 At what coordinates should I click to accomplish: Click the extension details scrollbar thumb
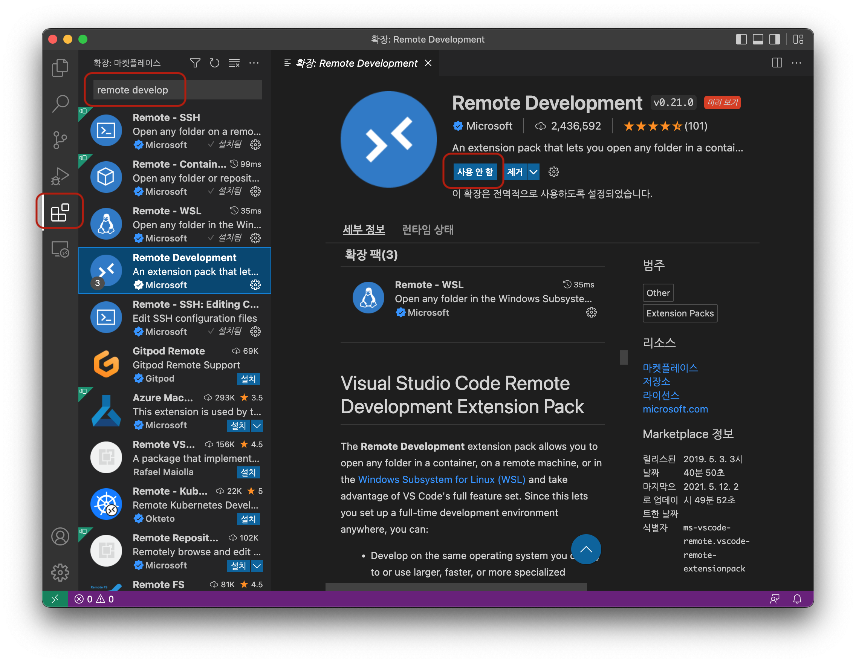coord(624,357)
